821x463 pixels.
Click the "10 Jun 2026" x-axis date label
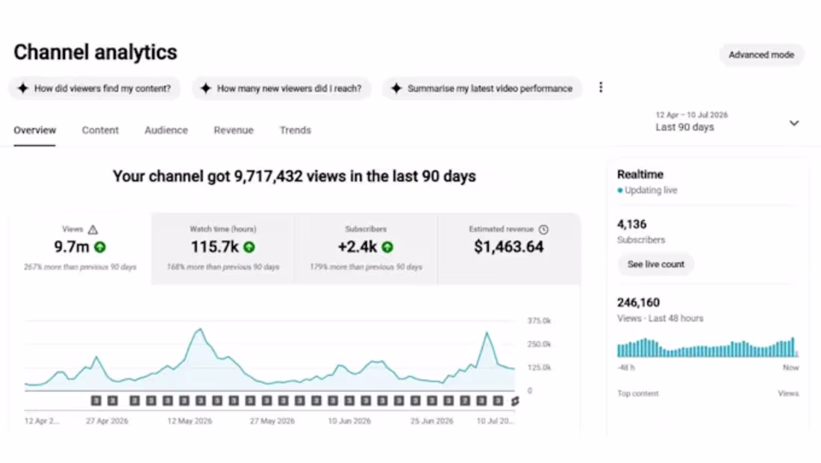(x=349, y=421)
